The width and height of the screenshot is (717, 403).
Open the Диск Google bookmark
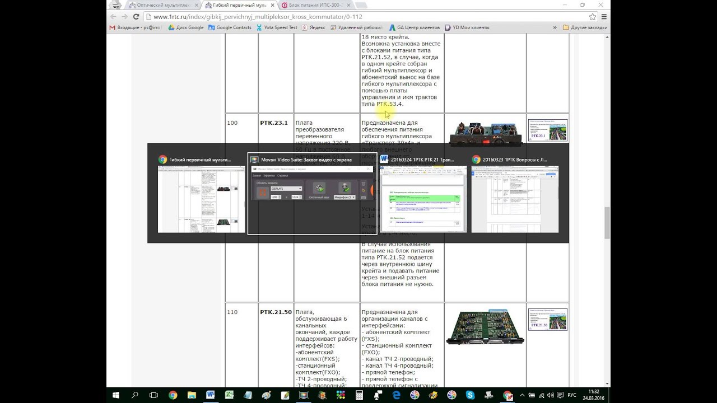[x=185, y=27]
